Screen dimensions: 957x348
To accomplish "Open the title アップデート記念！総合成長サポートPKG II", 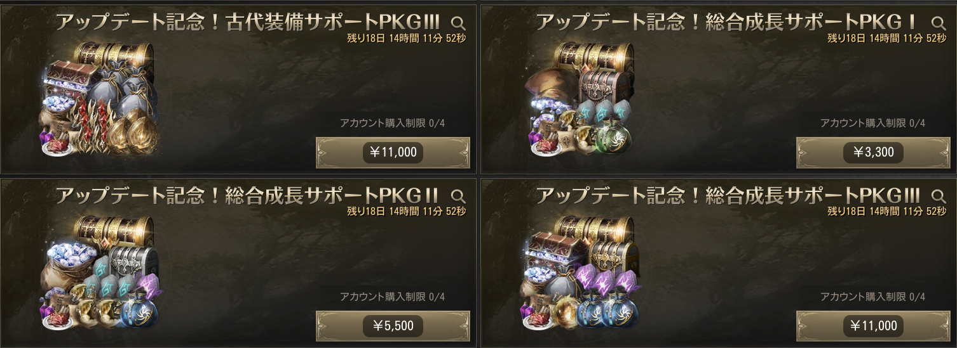I will coord(248,196).
